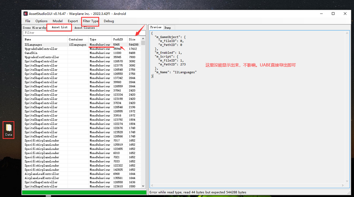Screen dimensions: 354x197
Task: Select SpecificAirplaneLoader row with PathID 125819
Action: click(82, 145)
